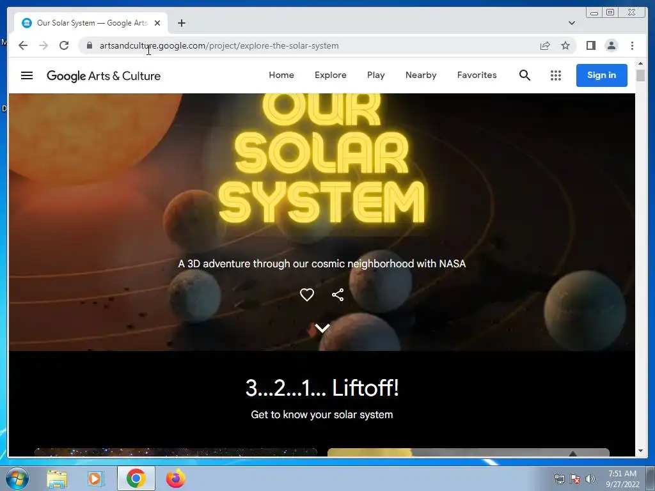Open the Windows Start menu
Screen dimensions: 655x491
pos(17,478)
